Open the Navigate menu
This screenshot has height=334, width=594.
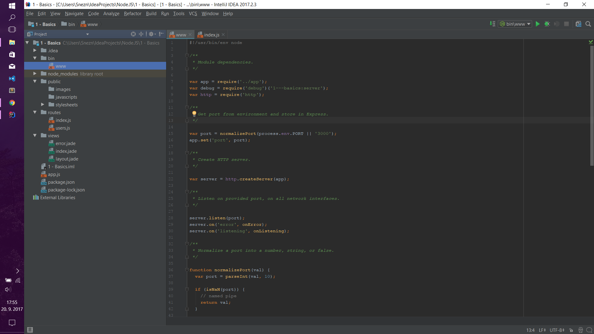74,14
